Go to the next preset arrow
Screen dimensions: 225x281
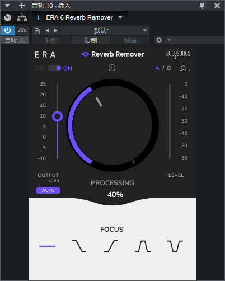click(55, 30)
